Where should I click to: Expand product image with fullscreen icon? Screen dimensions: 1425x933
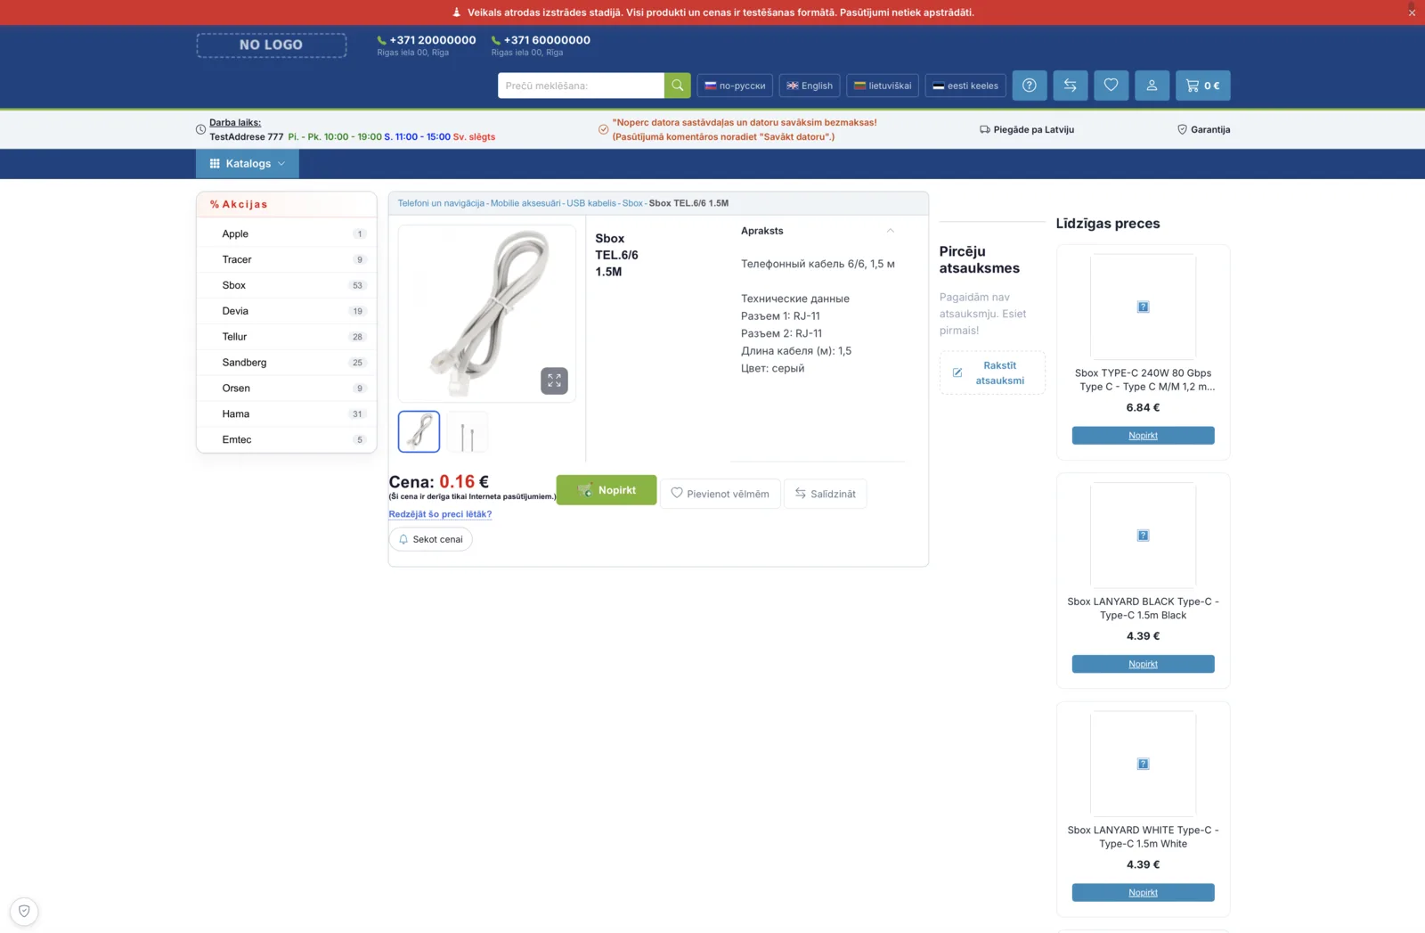pyautogui.click(x=554, y=381)
